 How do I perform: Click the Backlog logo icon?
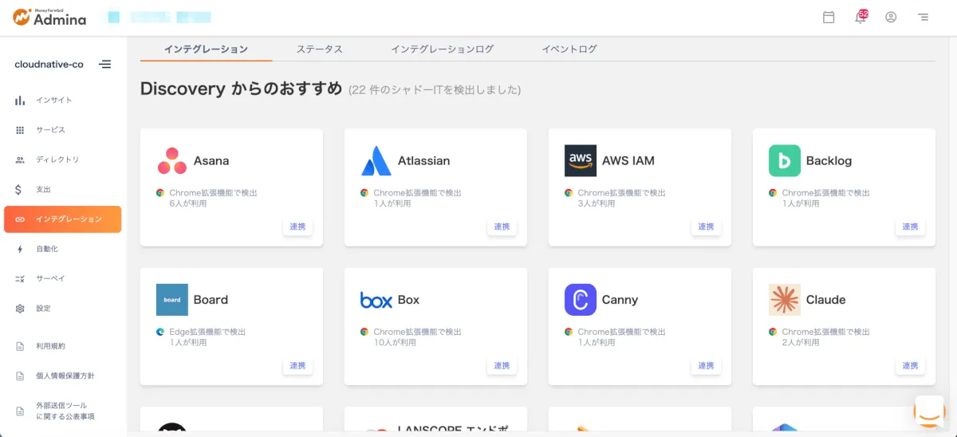(784, 160)
